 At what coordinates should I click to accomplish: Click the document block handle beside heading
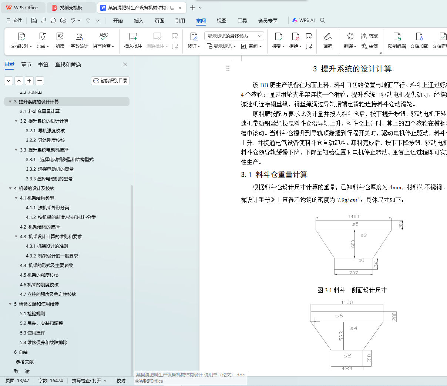(x=228, y=68)
